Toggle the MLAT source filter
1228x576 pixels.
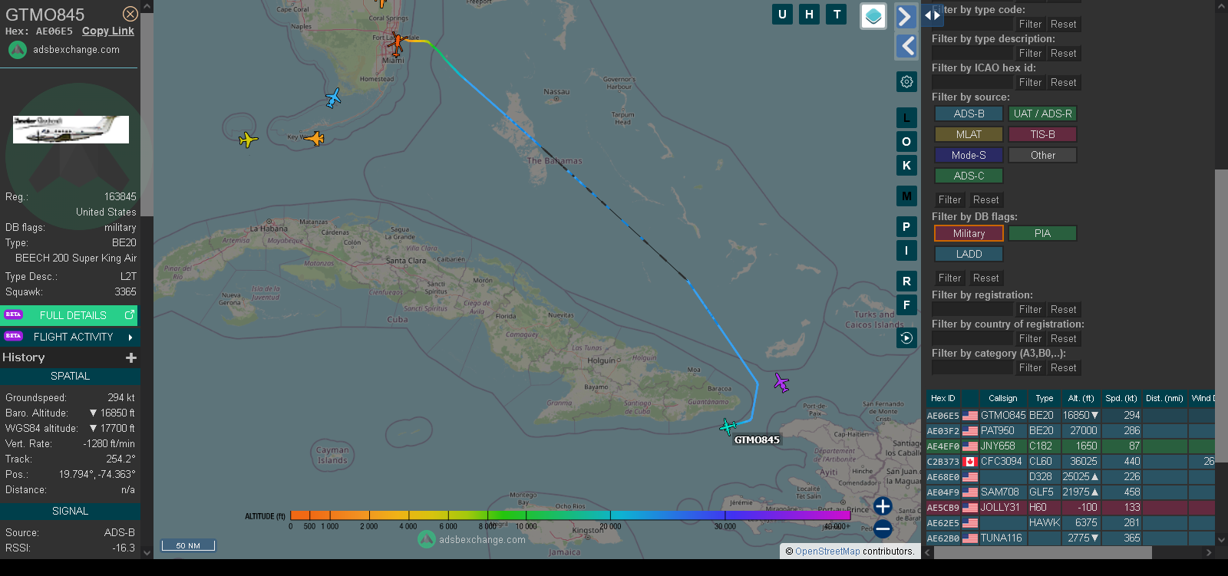click(x=969, y=134)
